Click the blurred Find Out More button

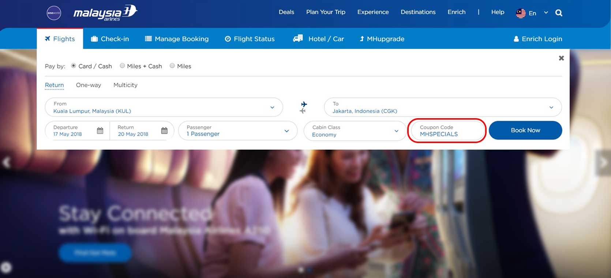[x=95, y=252]
